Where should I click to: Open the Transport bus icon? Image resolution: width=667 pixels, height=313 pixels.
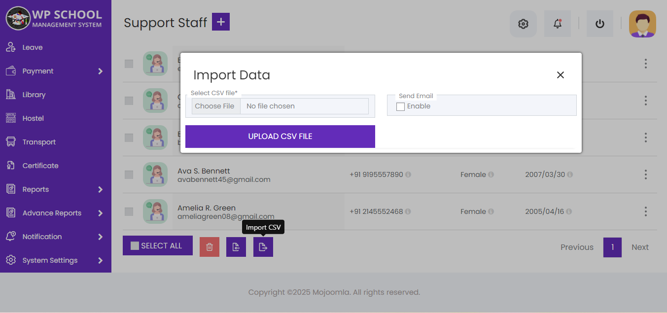[x=11, y=142]
